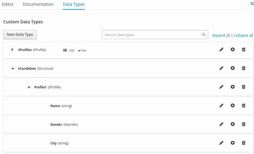
Task: Add a field to tProfiles row
Action: point(233,49)
